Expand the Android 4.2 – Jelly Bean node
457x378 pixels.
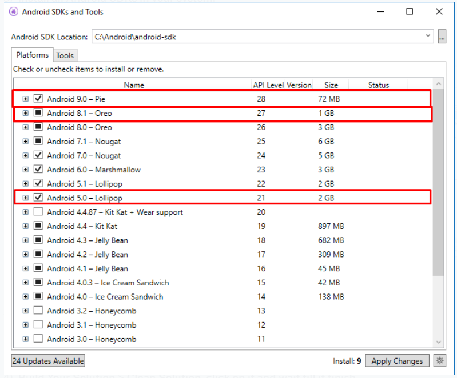26,254
